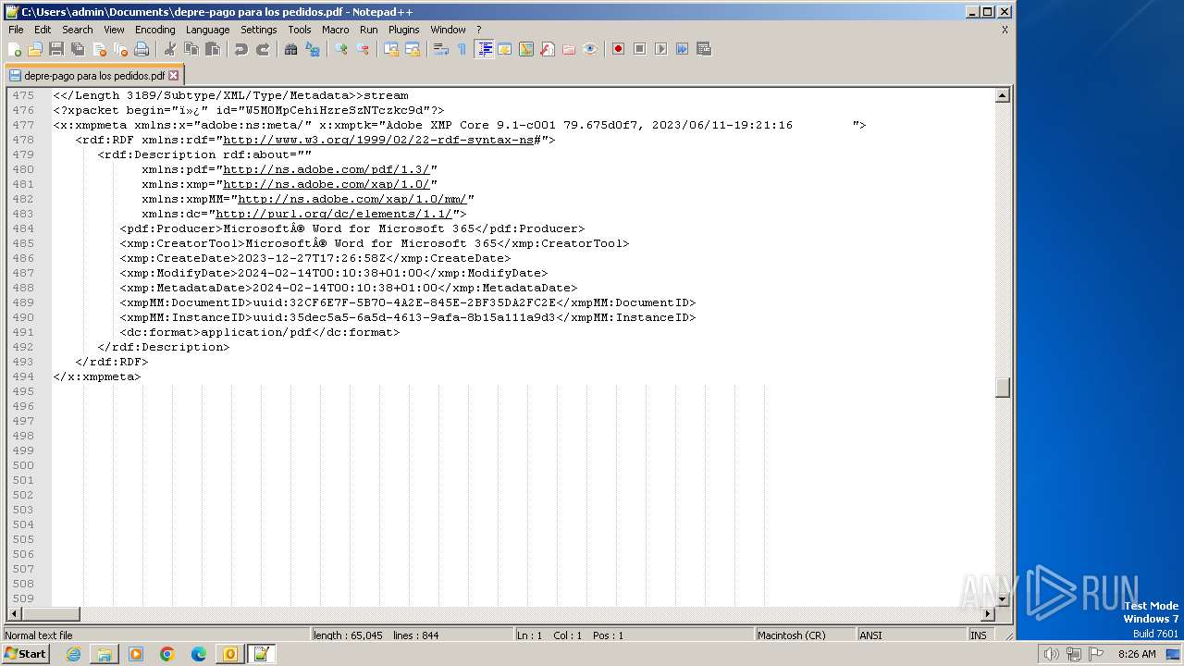Click the Save All toolbar icon
Image resolution: width=1184 pixels, height=666 pixels.
[78, 49]
